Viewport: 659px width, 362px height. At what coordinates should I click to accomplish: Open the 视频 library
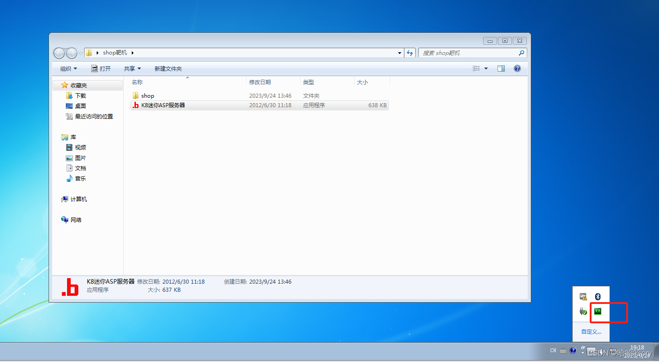81,147
